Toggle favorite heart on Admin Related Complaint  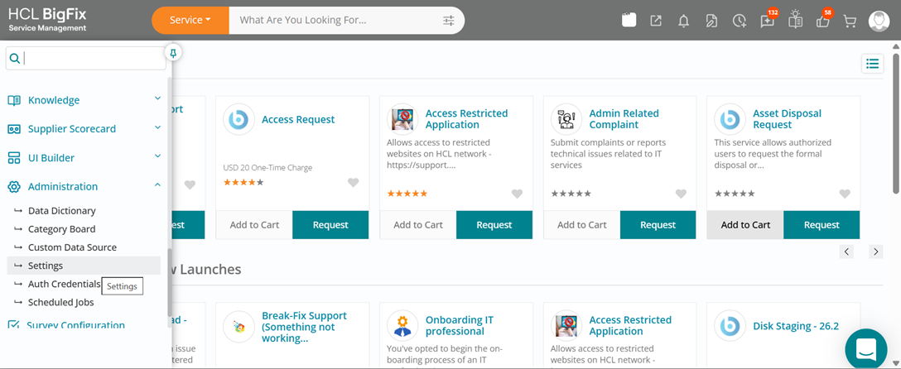point(681,194)
